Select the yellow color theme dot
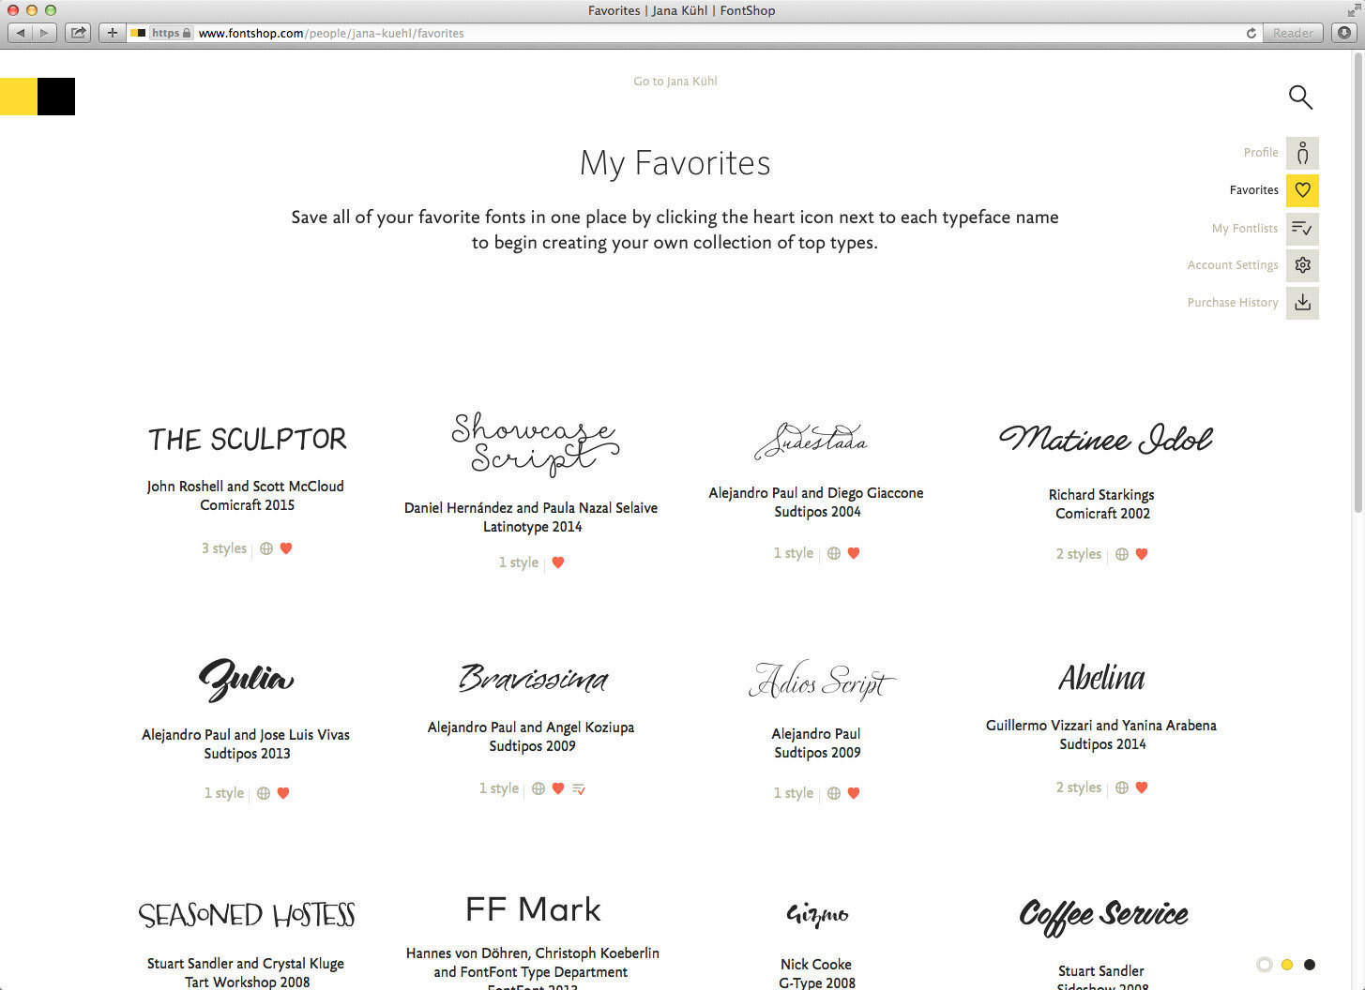This screenshot has height=990, width=1365. 1287,965
